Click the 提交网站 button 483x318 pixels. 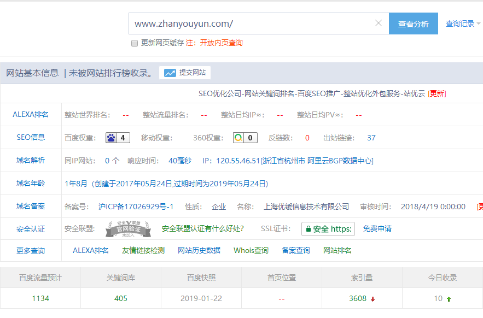coord(185,73)
